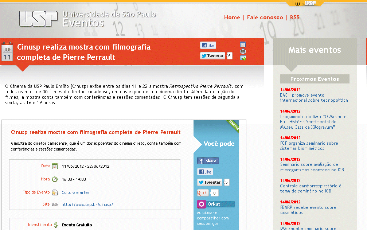
Task: Open the RSS feed link
Action: pyautogui.click(x=295, y=17)
